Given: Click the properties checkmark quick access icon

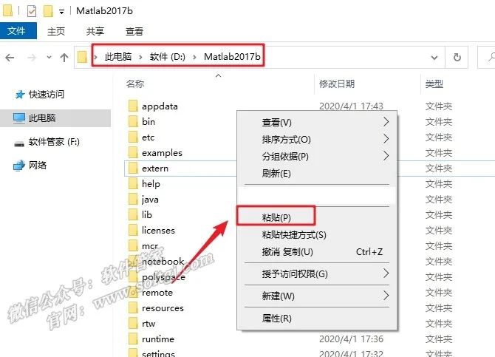Looking at the screenshot, I should click(x=32, y=11).
